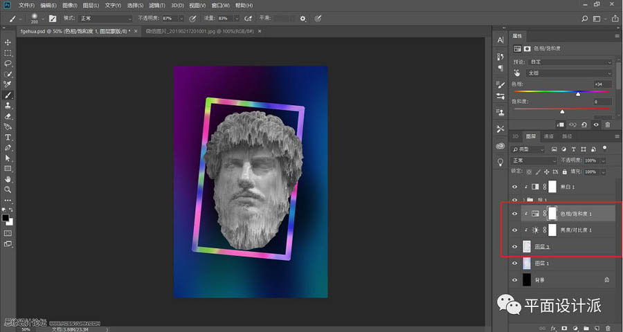
Task: Open the layer blend mode dropdown 正常
Action: [534, 160]
